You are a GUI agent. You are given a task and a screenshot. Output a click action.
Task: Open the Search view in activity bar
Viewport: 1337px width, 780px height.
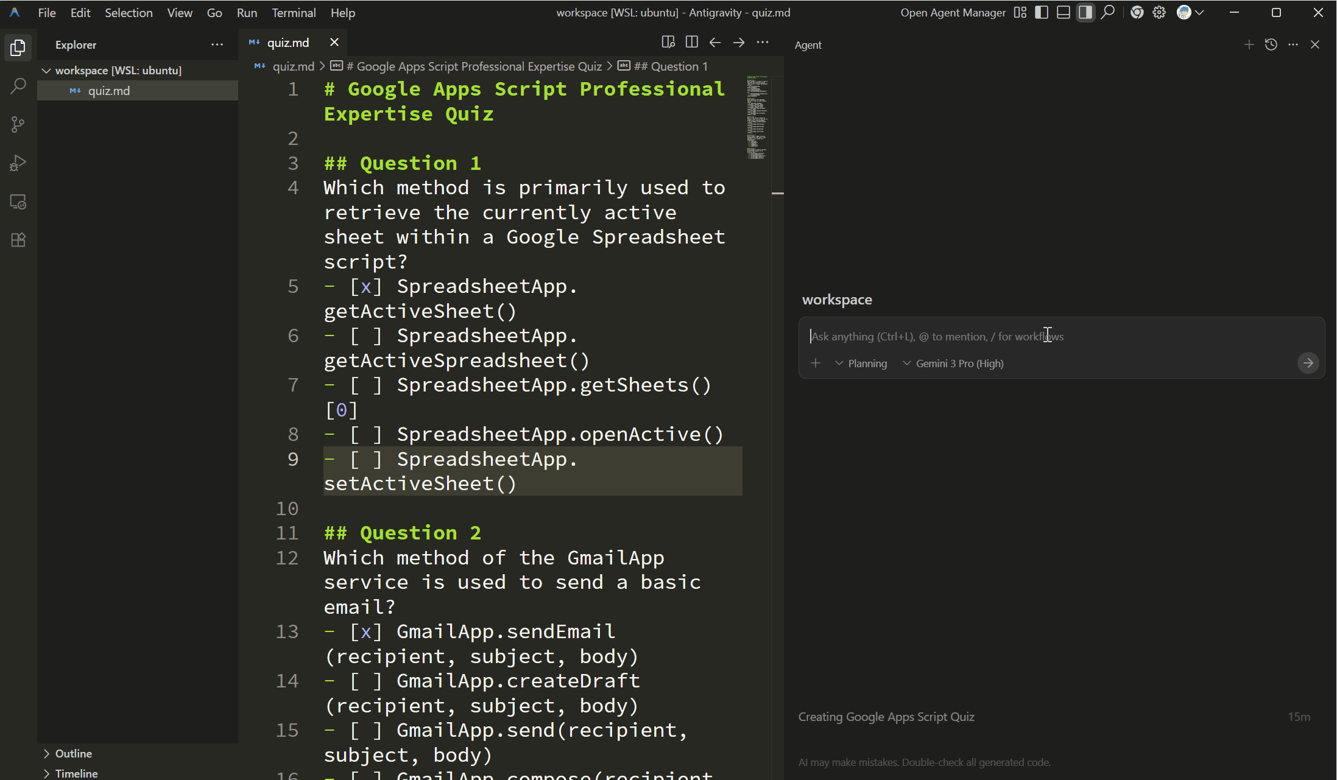coord(18,86)
